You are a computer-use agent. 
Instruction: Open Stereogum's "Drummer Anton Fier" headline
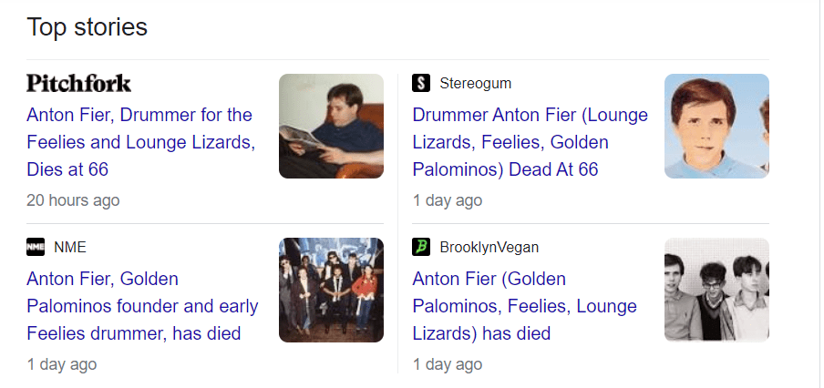[x=530, y=142]
